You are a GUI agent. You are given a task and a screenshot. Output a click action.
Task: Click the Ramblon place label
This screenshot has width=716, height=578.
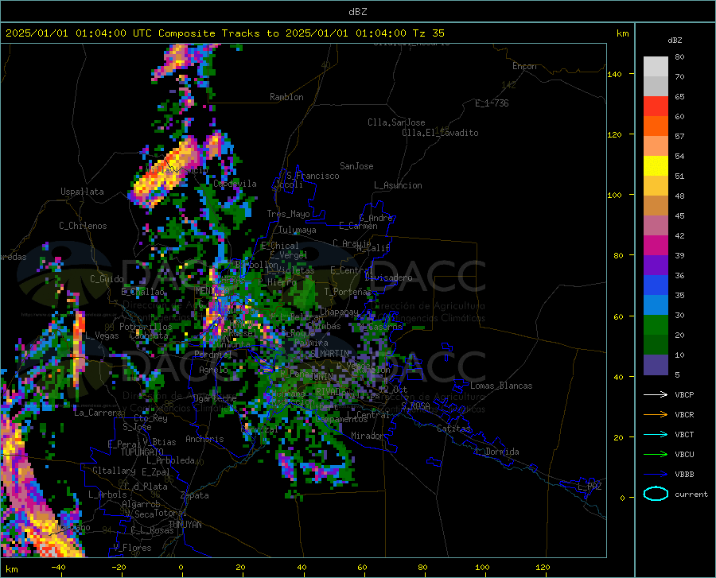(x=286, y=97)
